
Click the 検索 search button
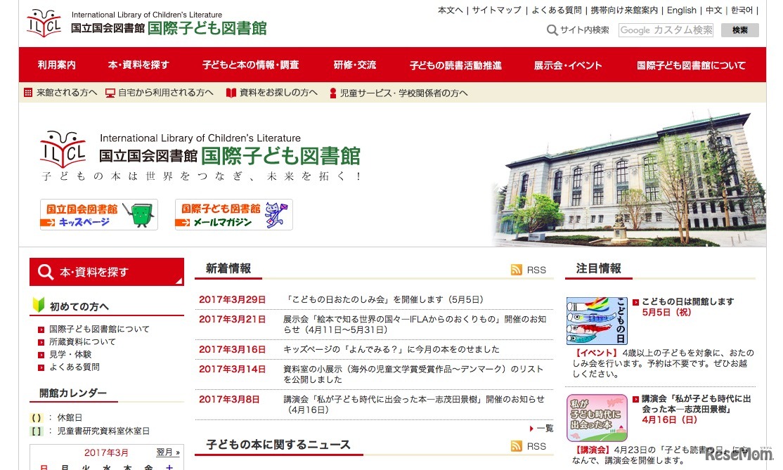[740, 30]
